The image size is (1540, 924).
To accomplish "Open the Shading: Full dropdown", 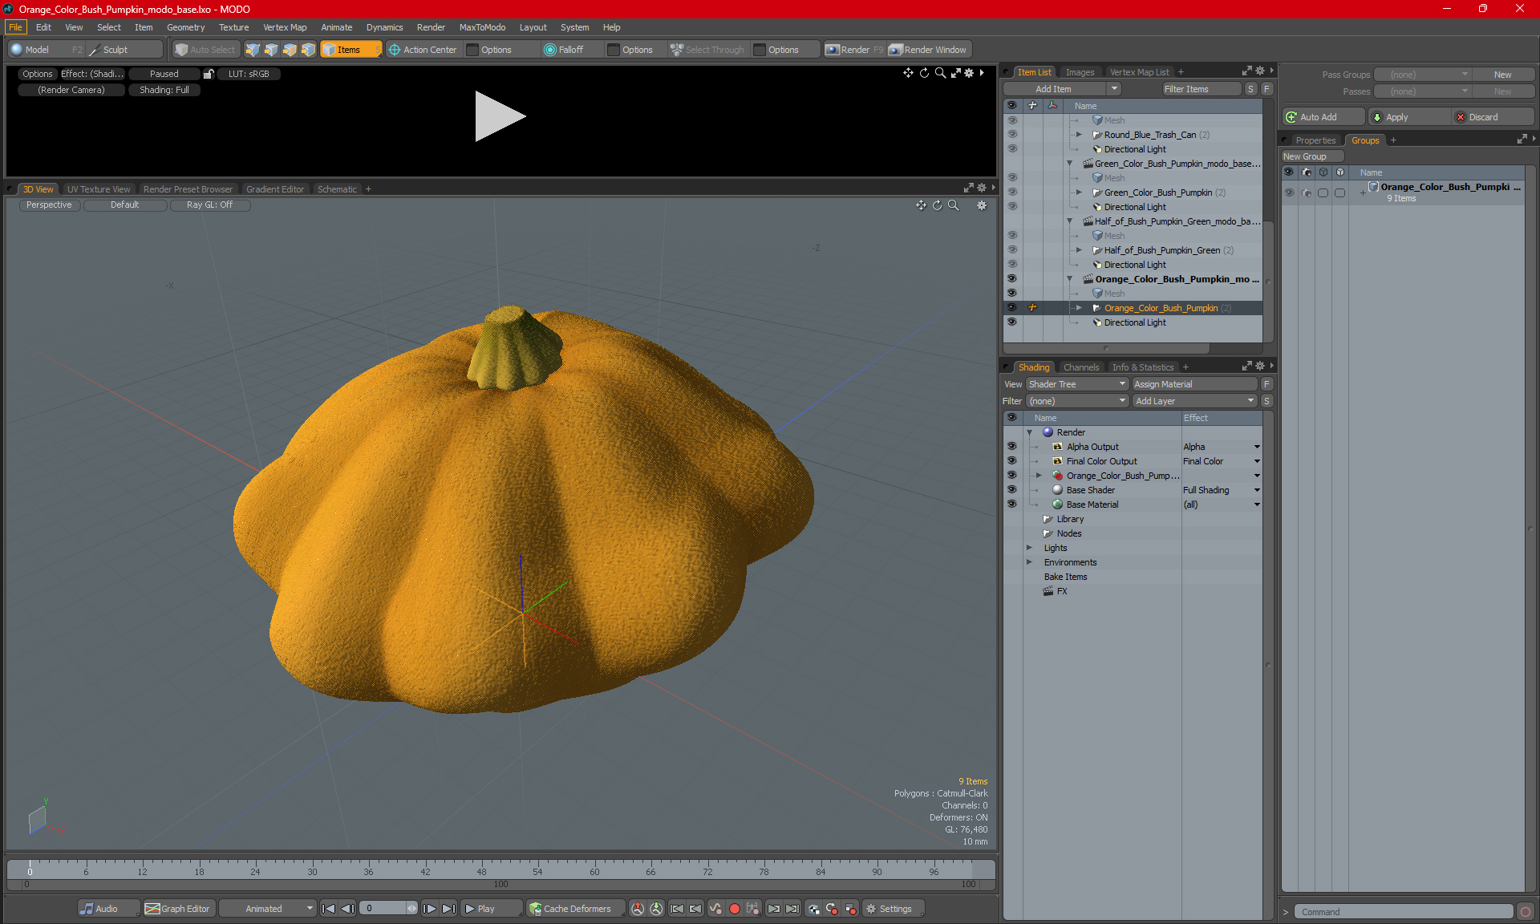I will click(164, 90).
